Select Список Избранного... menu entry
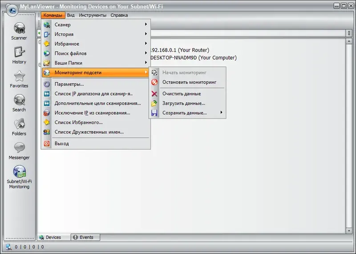This screenshot has width=356, height=254. click(96, 122)
